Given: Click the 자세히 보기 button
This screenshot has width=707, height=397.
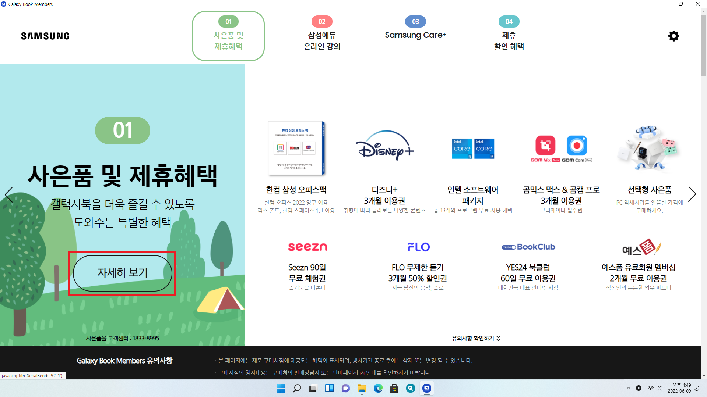Looking at the screenshot, I should pyautogui.click(x=122, y=273).
